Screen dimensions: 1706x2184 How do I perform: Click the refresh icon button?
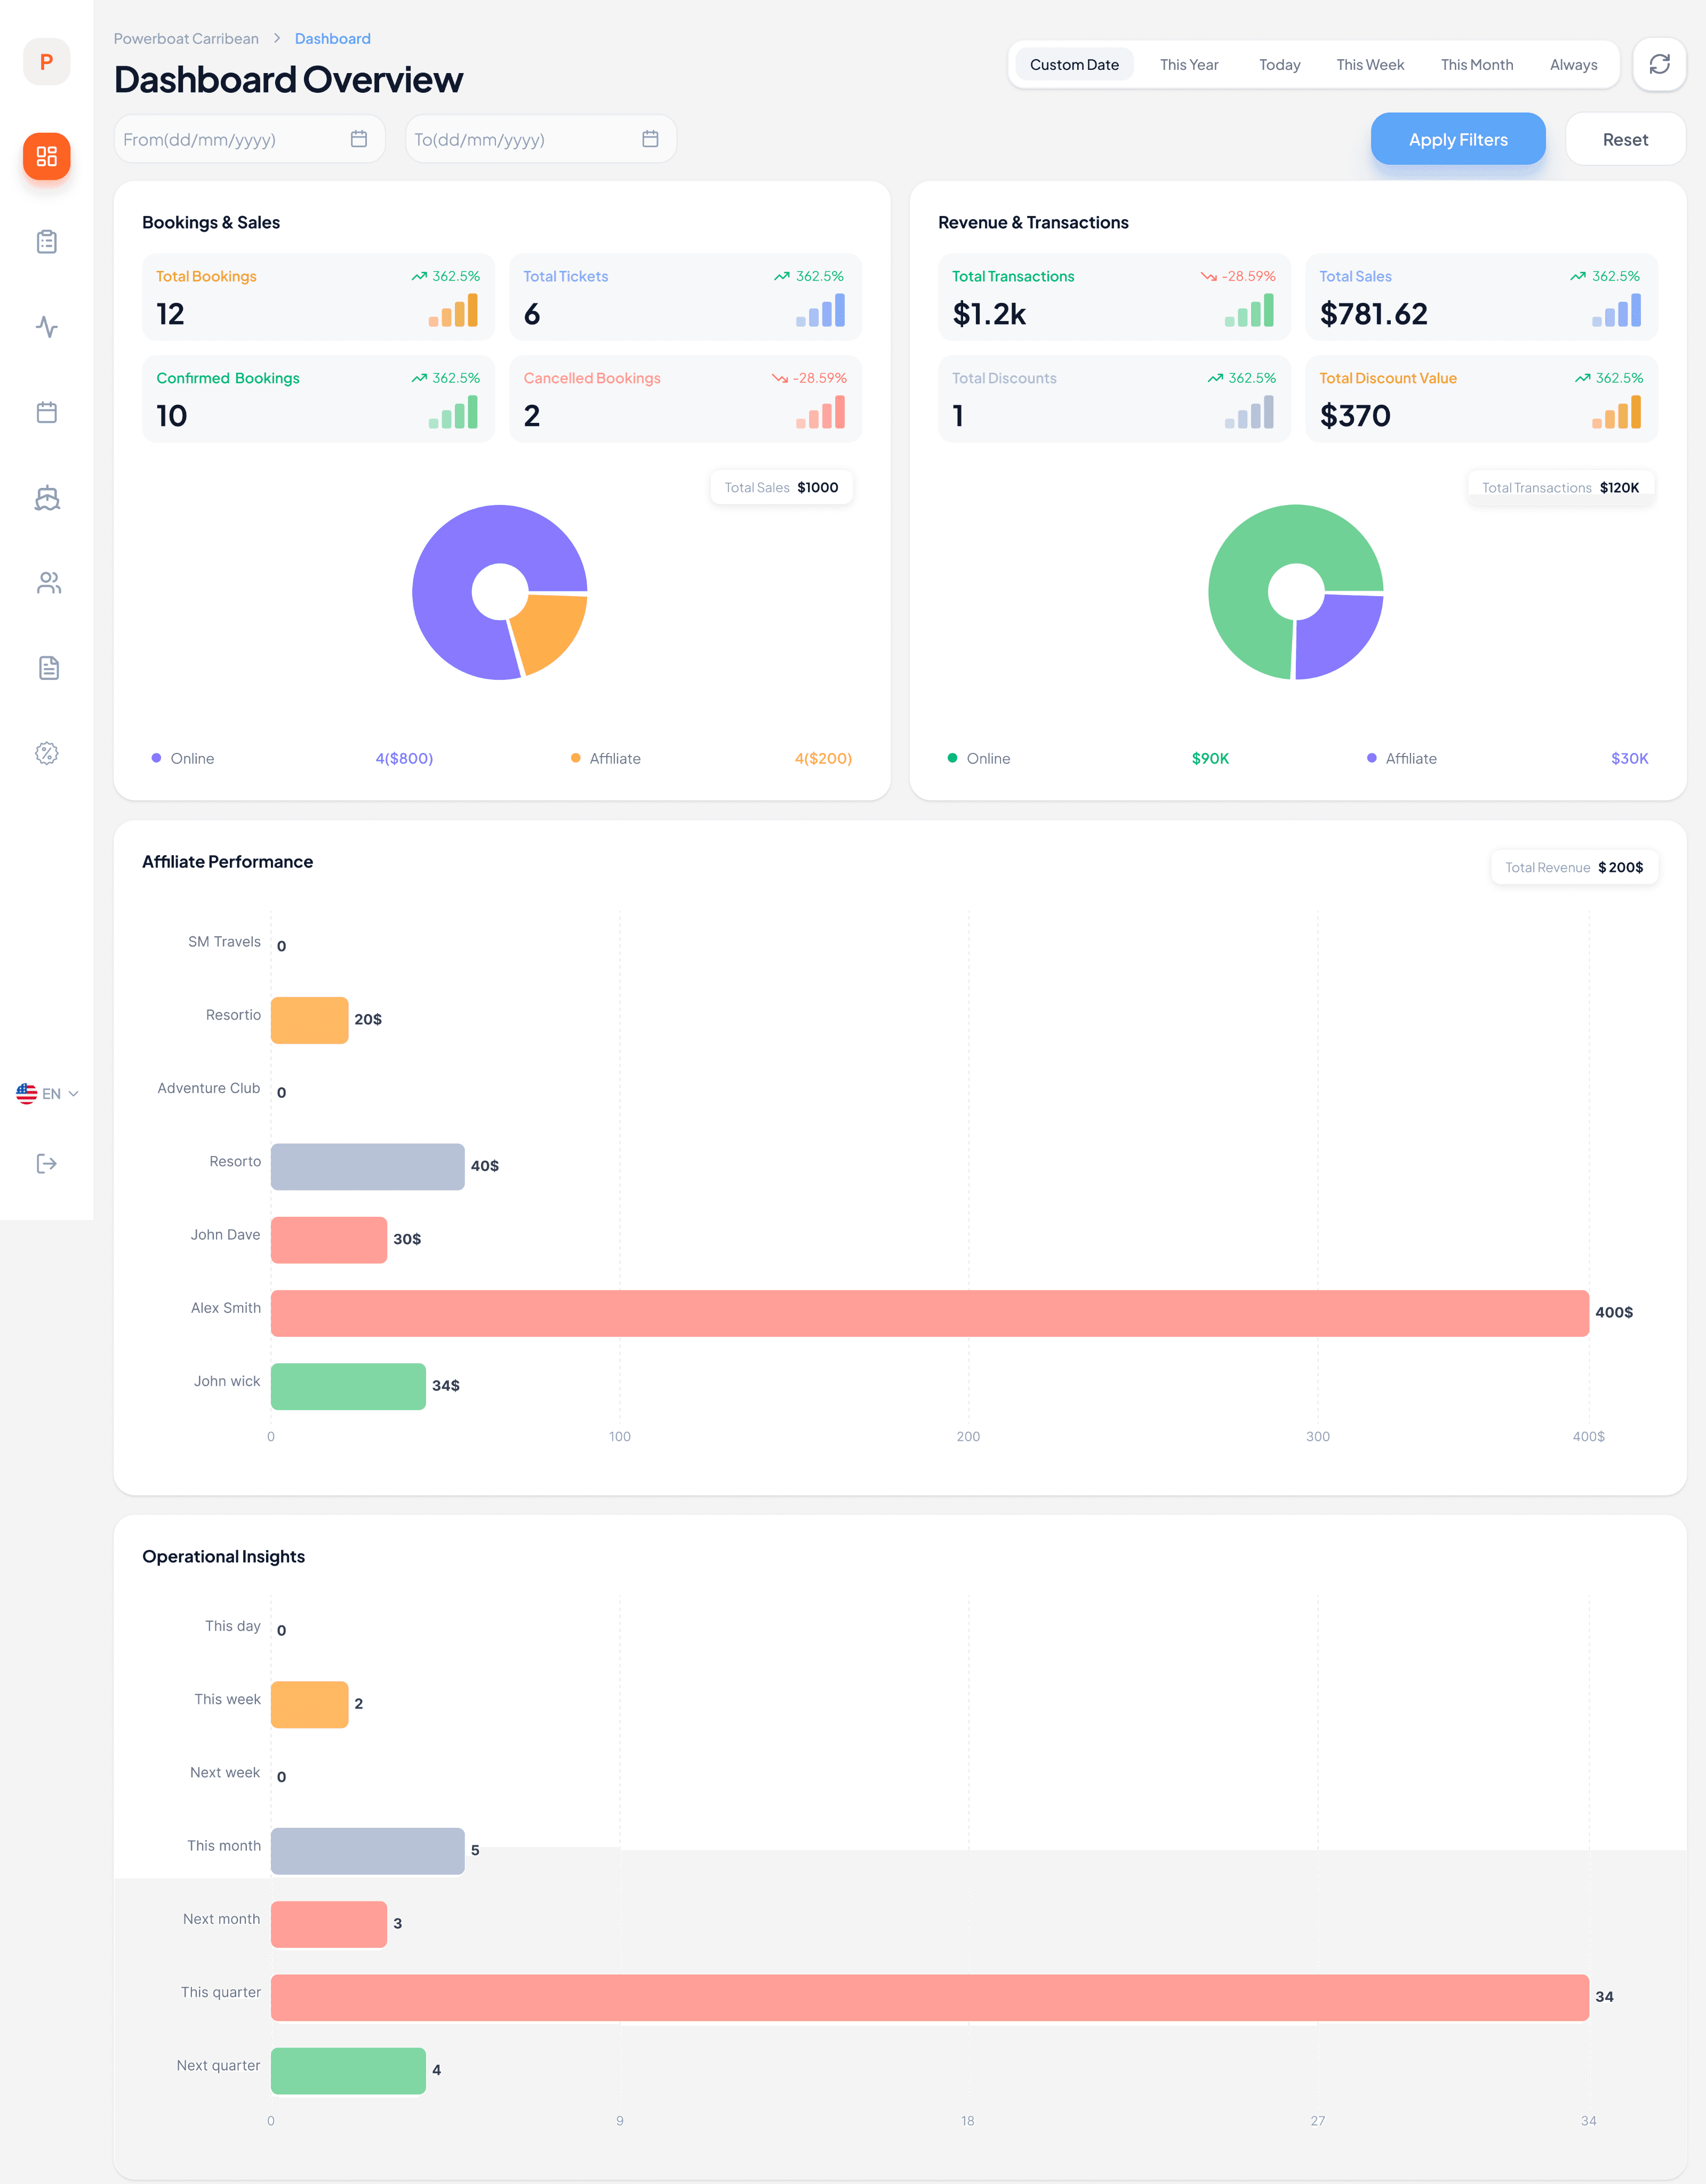1659,64
